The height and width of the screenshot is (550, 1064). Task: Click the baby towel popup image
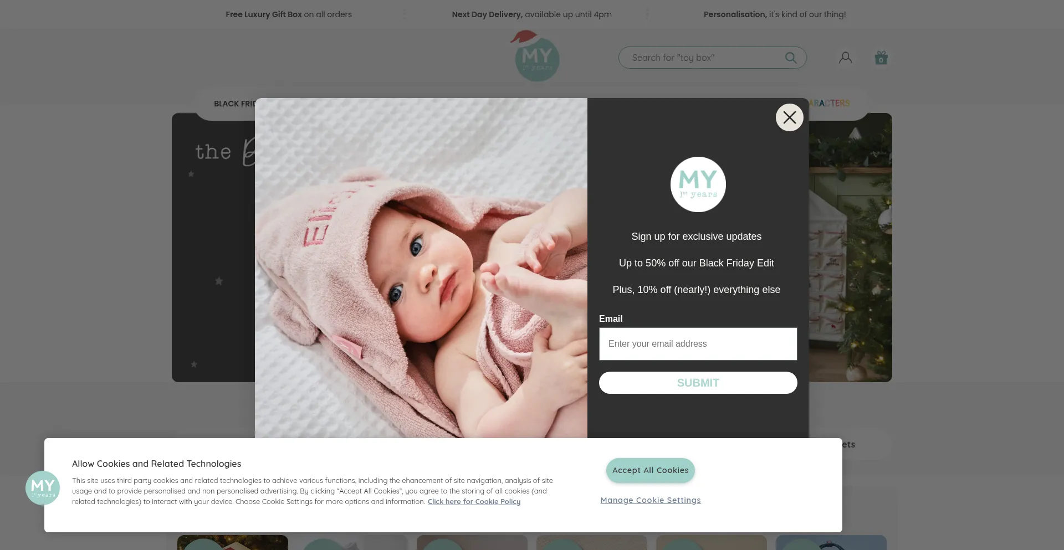[x=421, y=268]
